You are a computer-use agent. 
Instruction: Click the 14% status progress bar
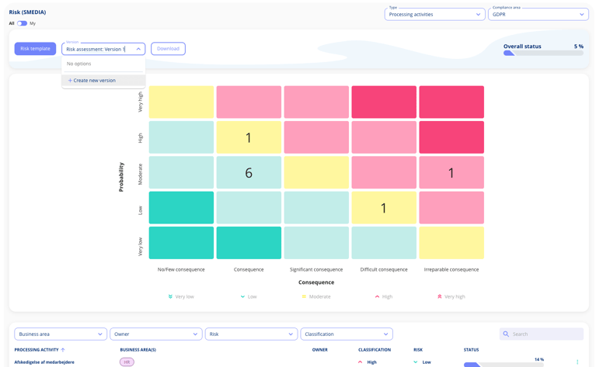(504, 365)
